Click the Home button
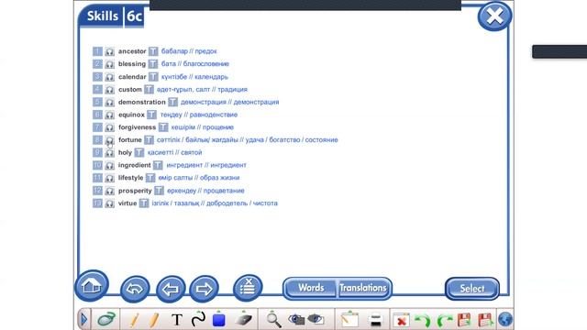This screenshot has height=330, width=587. pyautogui.click(x=92, y=286)
